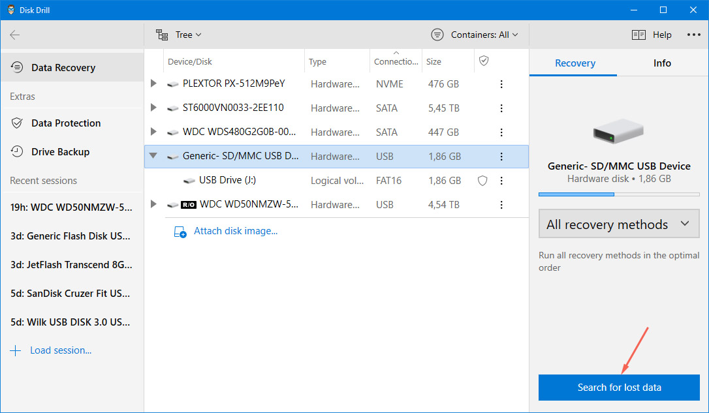The image size is (709, 413).
Task: Click the Containers filter icon
Action: pyautogui.click(x=437, y=35)
